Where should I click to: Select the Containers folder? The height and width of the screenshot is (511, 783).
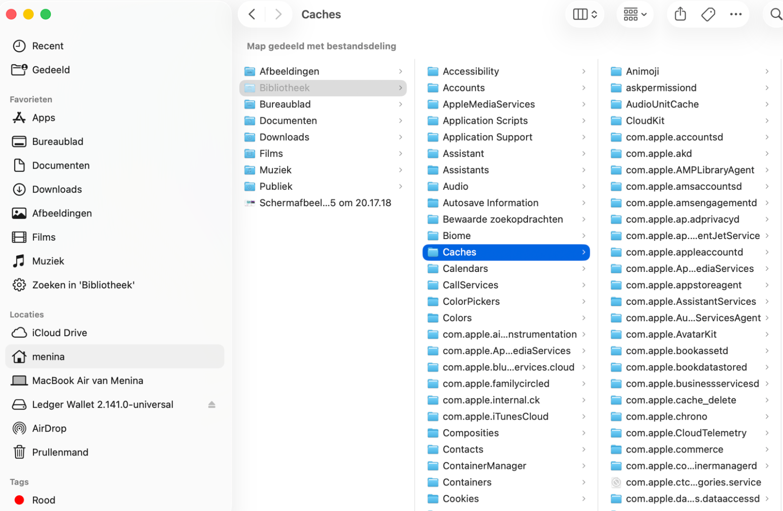click(x=467, y=482)
